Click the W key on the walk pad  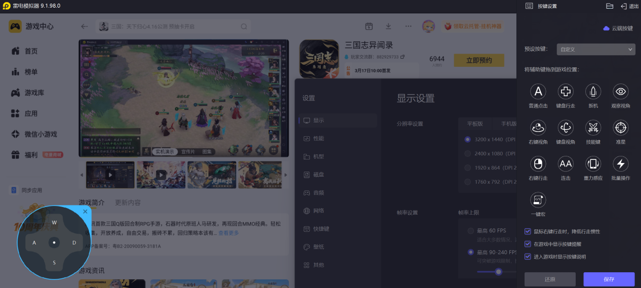54,223
